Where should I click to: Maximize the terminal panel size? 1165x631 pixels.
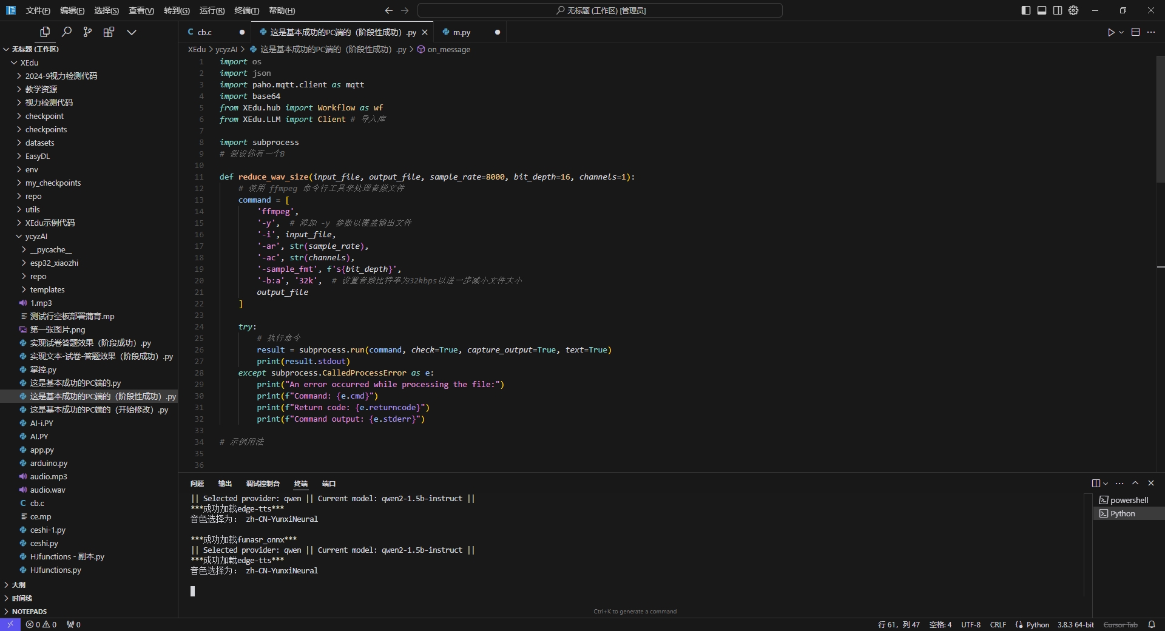1135,484
